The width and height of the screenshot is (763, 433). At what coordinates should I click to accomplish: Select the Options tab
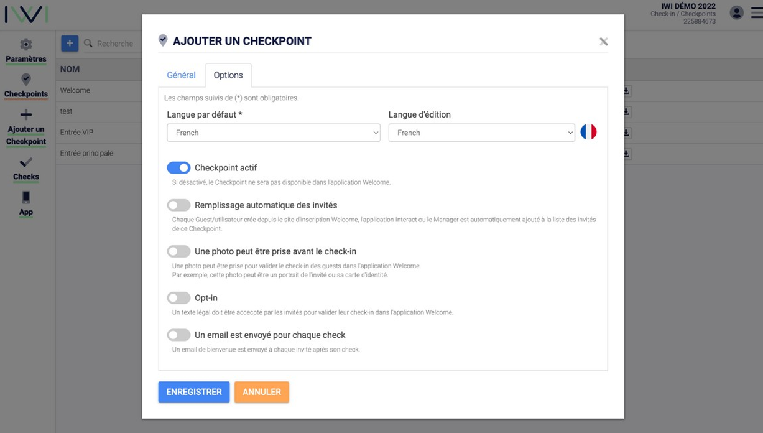pyautogui.click(x=228, y=75)
